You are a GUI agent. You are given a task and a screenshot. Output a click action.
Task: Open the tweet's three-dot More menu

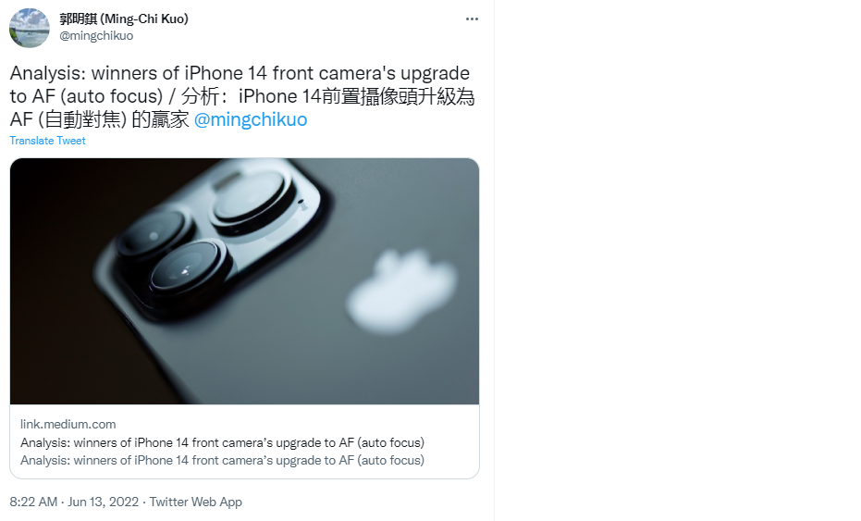click(472, 19)
